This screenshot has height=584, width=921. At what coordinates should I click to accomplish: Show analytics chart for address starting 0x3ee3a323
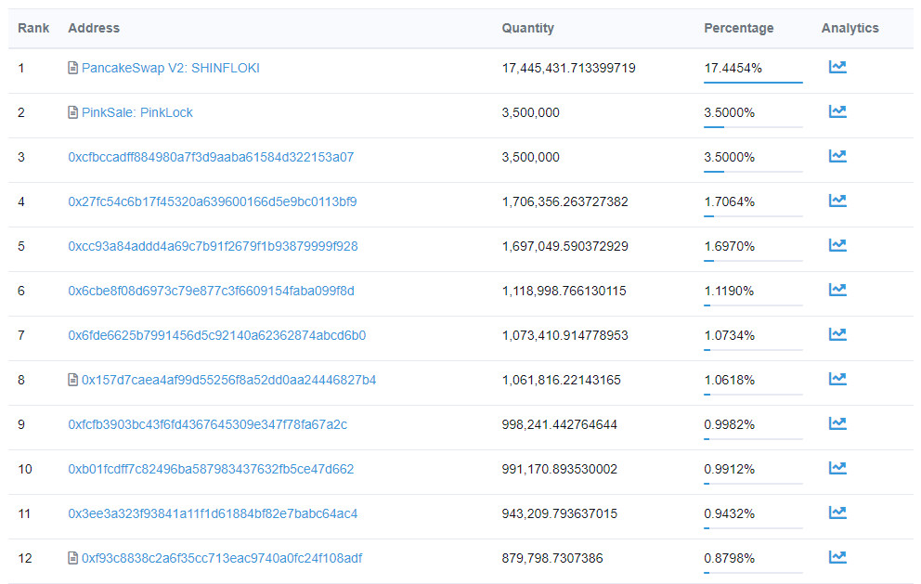tap(837, 513)
